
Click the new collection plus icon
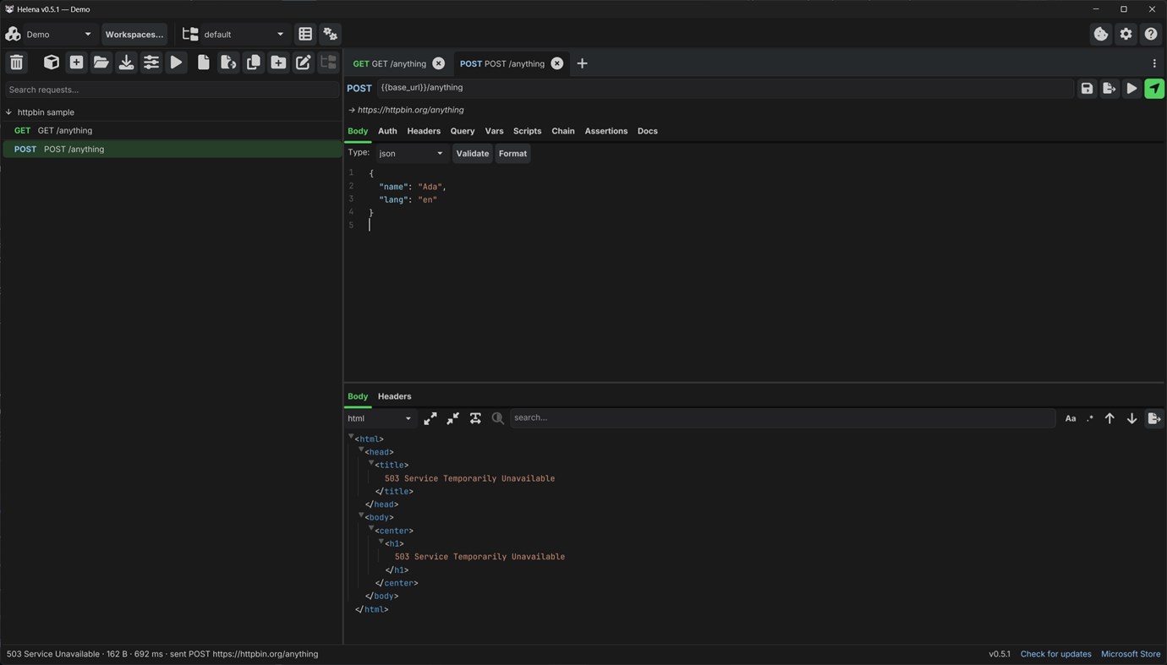(76, 63)
